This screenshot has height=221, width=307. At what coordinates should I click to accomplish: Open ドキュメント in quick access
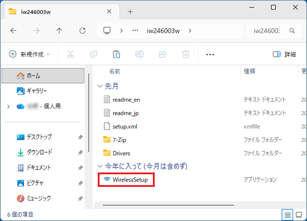34,168
